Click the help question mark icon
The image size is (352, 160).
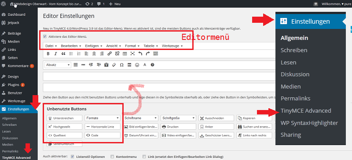tap(152, 65)
